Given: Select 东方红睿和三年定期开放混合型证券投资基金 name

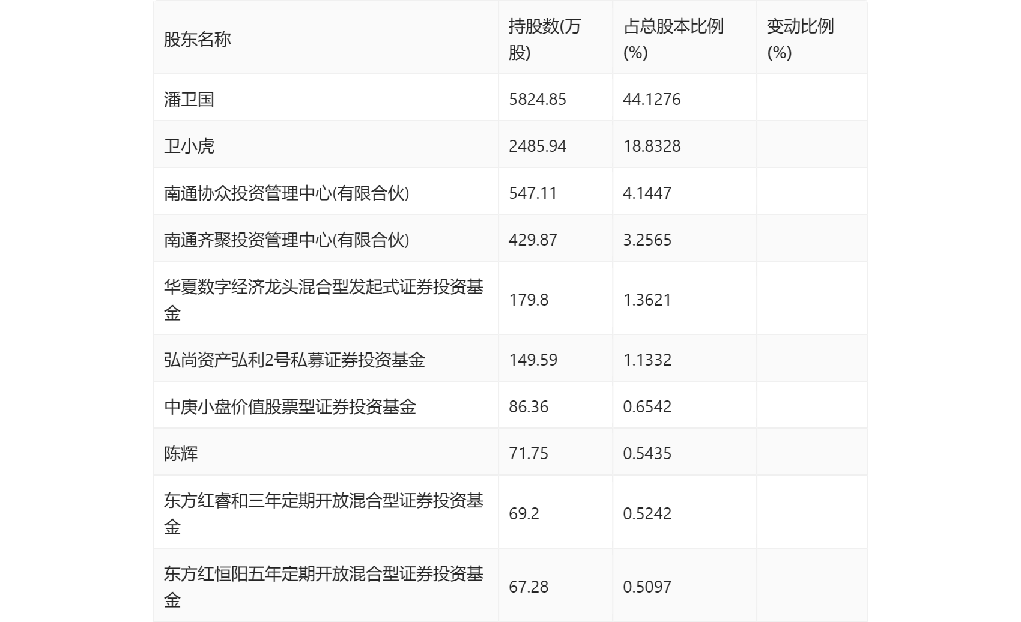Looking at the screenshot, I should 324,513.
